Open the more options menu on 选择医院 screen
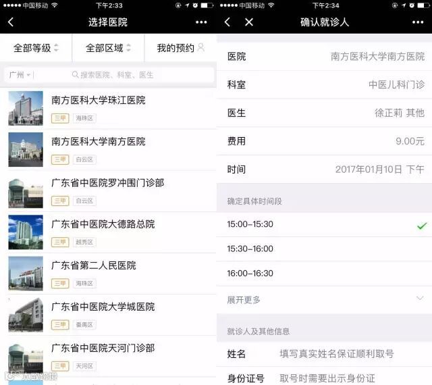The height and width of the screenshot is (385, 432). 201,22
